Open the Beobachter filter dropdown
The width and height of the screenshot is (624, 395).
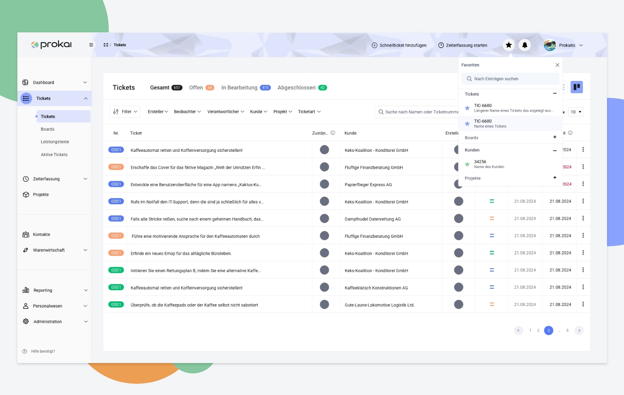187,112
